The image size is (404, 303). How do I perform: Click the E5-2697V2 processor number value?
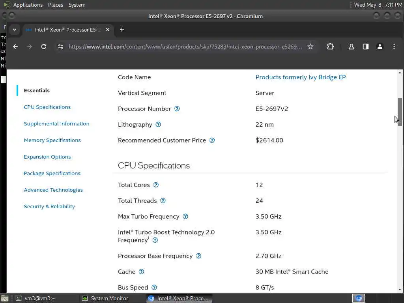tap(271, 109)
